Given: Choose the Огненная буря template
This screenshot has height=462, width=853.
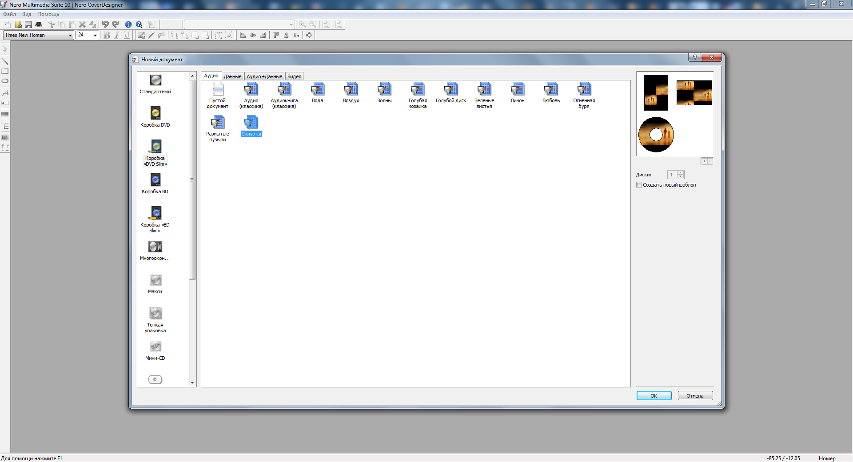Looking at the screenshot, I should 584,89.
